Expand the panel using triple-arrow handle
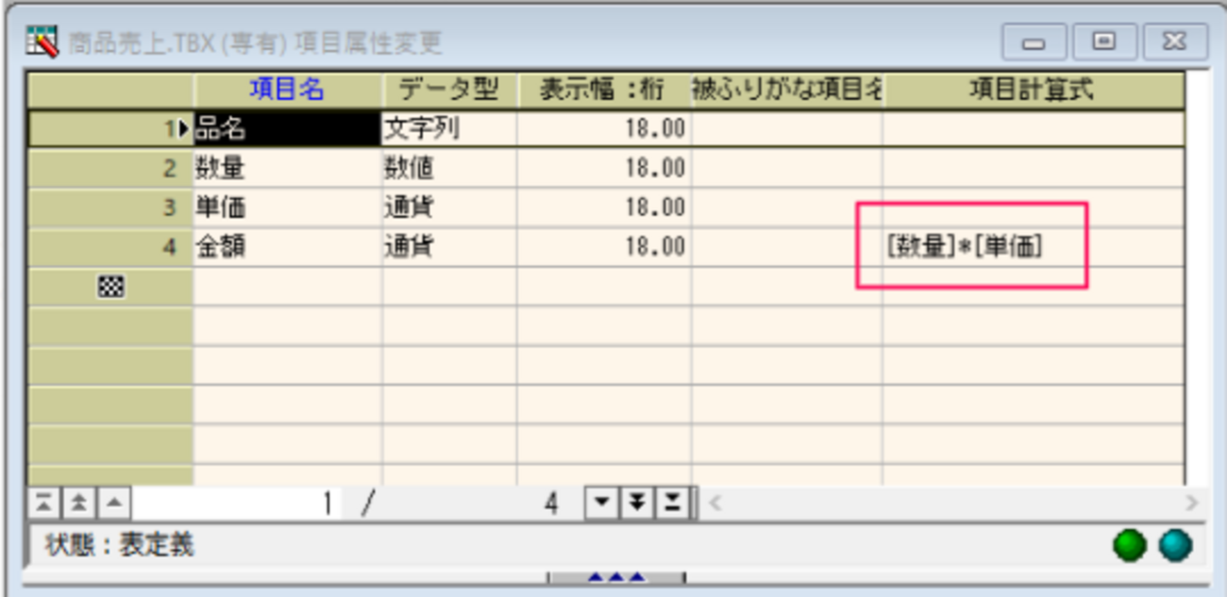 616,576
